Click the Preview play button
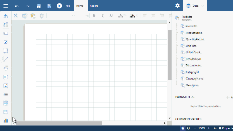This screenshot has width=233, height=131. [59, 6]
